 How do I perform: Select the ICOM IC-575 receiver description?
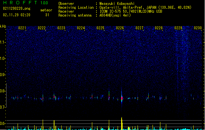click(131, 11)
